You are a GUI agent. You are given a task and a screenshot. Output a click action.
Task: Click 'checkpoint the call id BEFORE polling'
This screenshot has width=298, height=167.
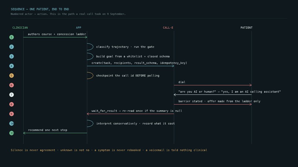tap(128, 76)
